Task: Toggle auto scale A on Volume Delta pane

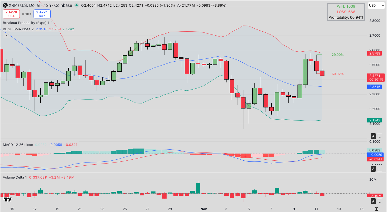Action: pyautogui.click(x=373, y=201)
